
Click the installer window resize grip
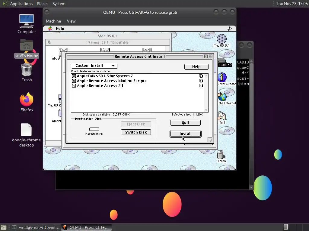click(x=210, y=140)
